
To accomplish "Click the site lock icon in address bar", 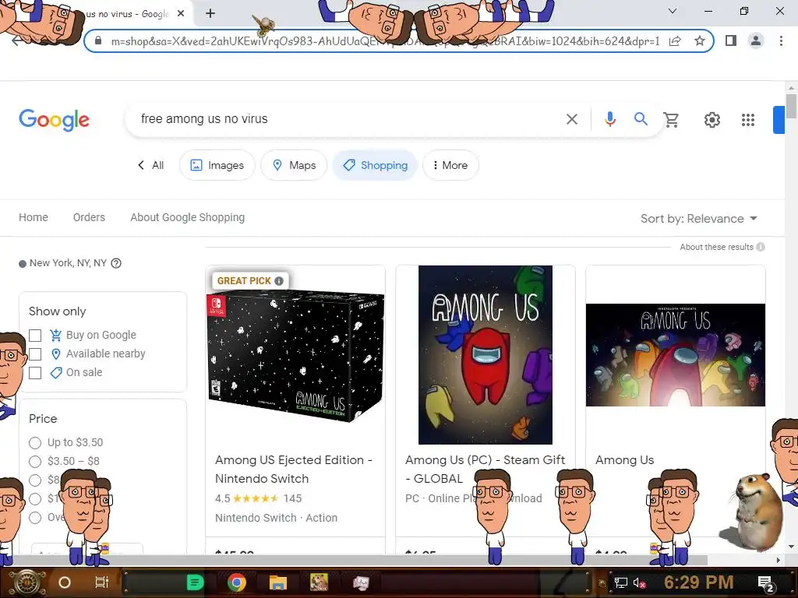I will click(x=98, y=40).
